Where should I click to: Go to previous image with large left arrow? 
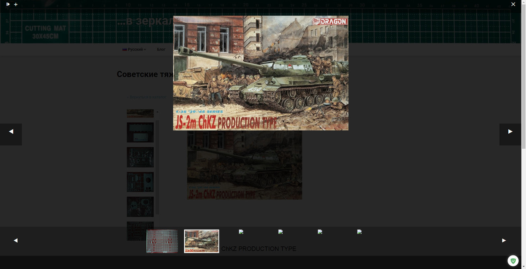(x=11, y=134)
